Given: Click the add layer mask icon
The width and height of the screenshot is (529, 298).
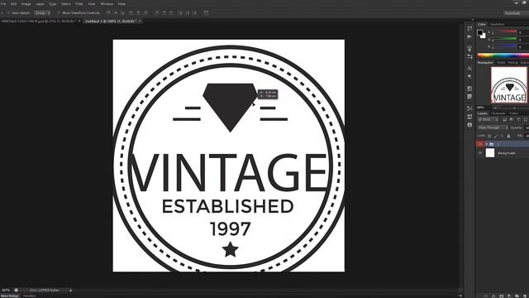Looking at the screenshot, I should click(x=502, y=296).
